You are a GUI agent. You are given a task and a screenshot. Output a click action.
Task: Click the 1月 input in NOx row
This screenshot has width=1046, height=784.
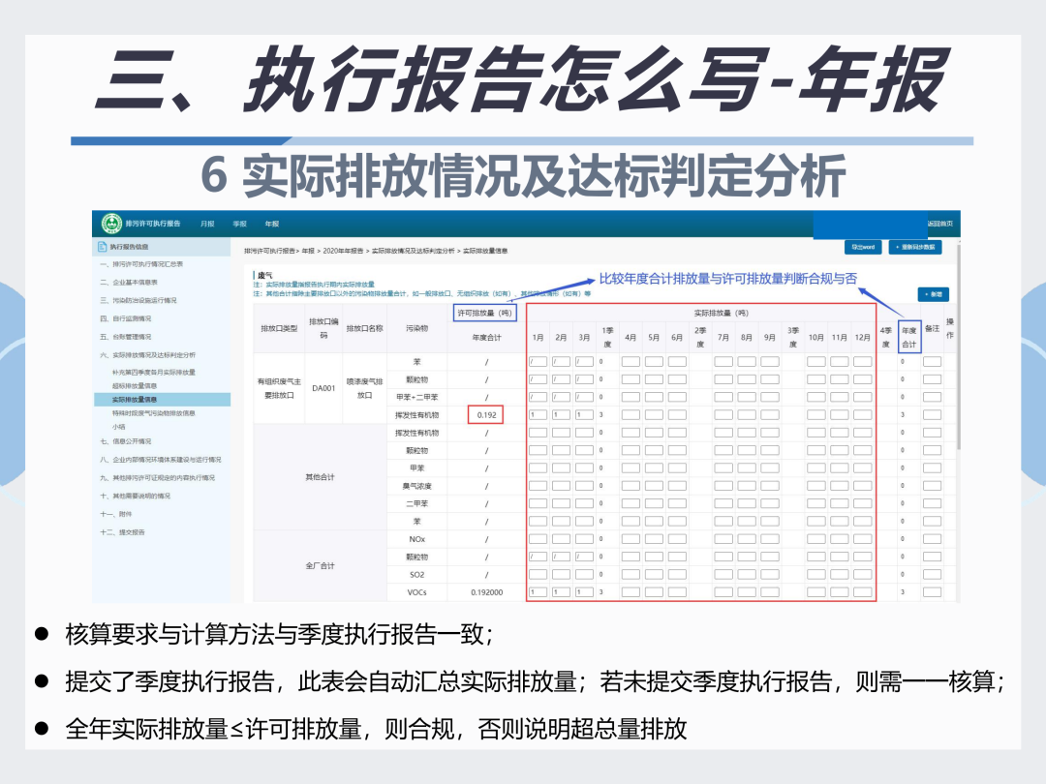(538, 539)
